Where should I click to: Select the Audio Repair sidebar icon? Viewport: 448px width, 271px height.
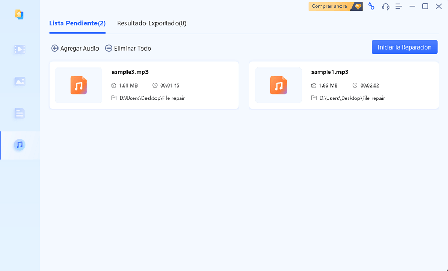point(20,144)
